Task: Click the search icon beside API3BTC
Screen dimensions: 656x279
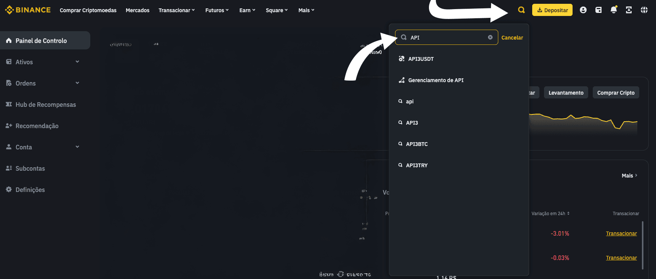Action: [x=400, y=144]
